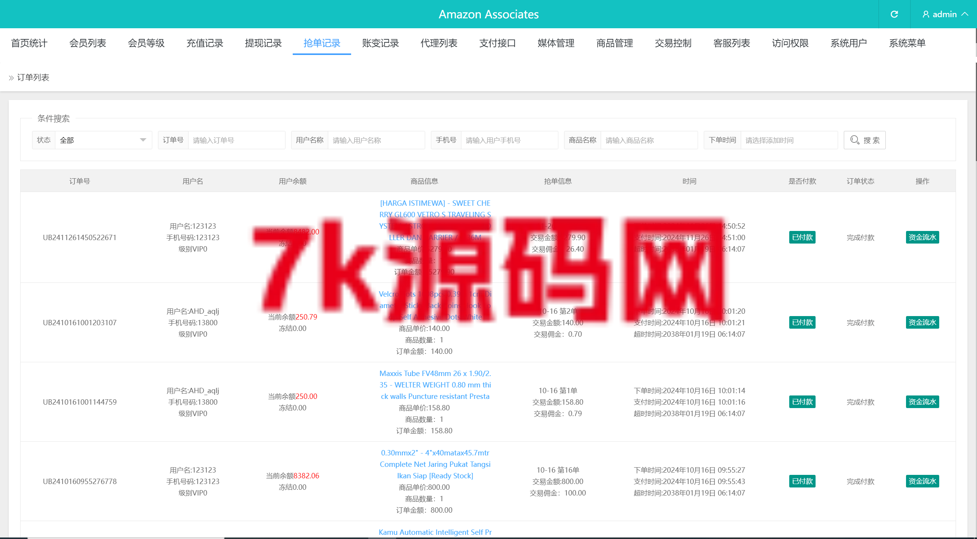Click 已付款 badge for order UB2411261450522671
The width and height of the screenshot is (977, 539).
point(802,237)
